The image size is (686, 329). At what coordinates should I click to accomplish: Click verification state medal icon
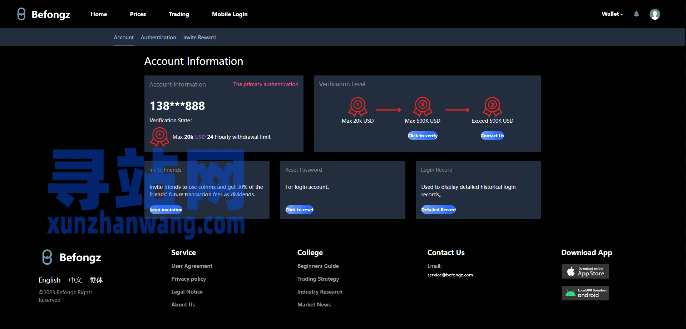click(x=160, y=137)
